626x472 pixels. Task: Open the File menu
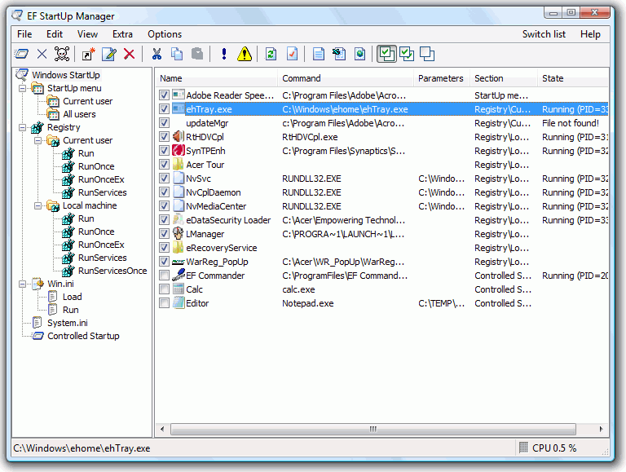[x=24, y=34]
